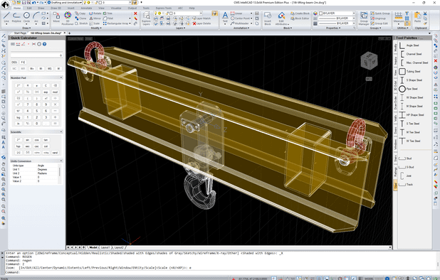Screen dimensions: 440x280
Task: Click the Mirror tool
Action: 95,18
